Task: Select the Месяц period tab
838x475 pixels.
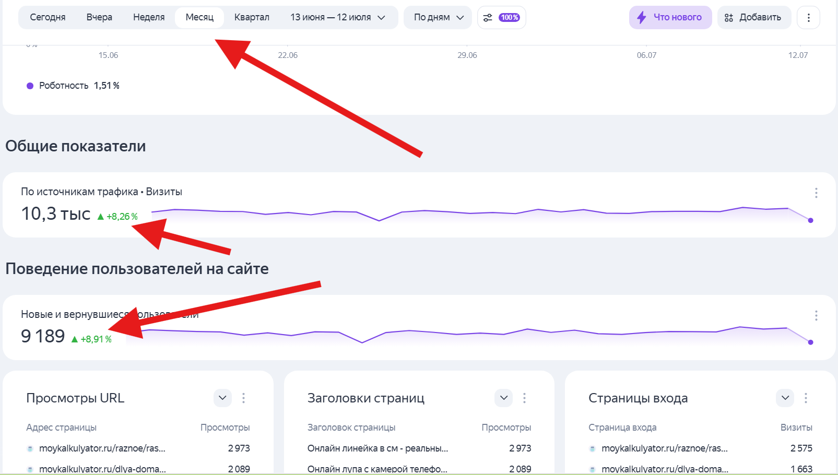Action: tap(199, 17)
